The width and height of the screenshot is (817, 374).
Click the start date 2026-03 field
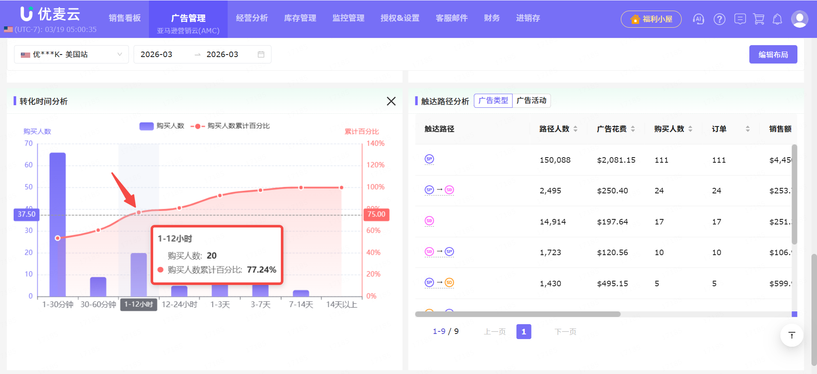(157, 55)
